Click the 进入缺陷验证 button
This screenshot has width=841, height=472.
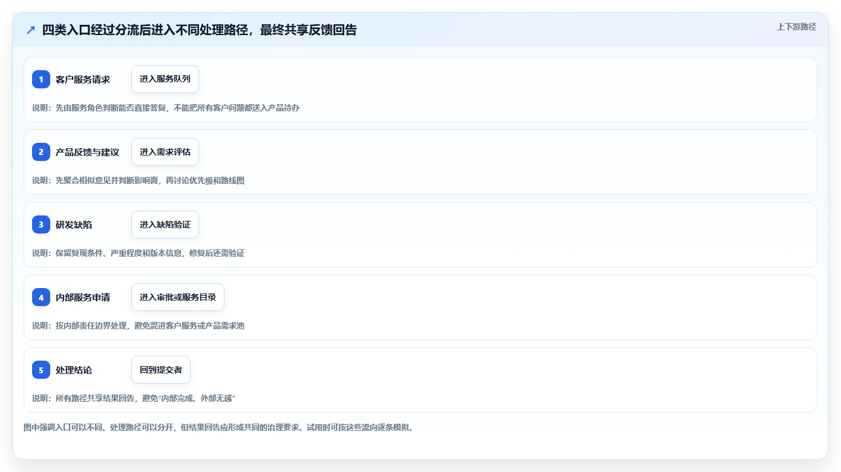pos(165,225)
